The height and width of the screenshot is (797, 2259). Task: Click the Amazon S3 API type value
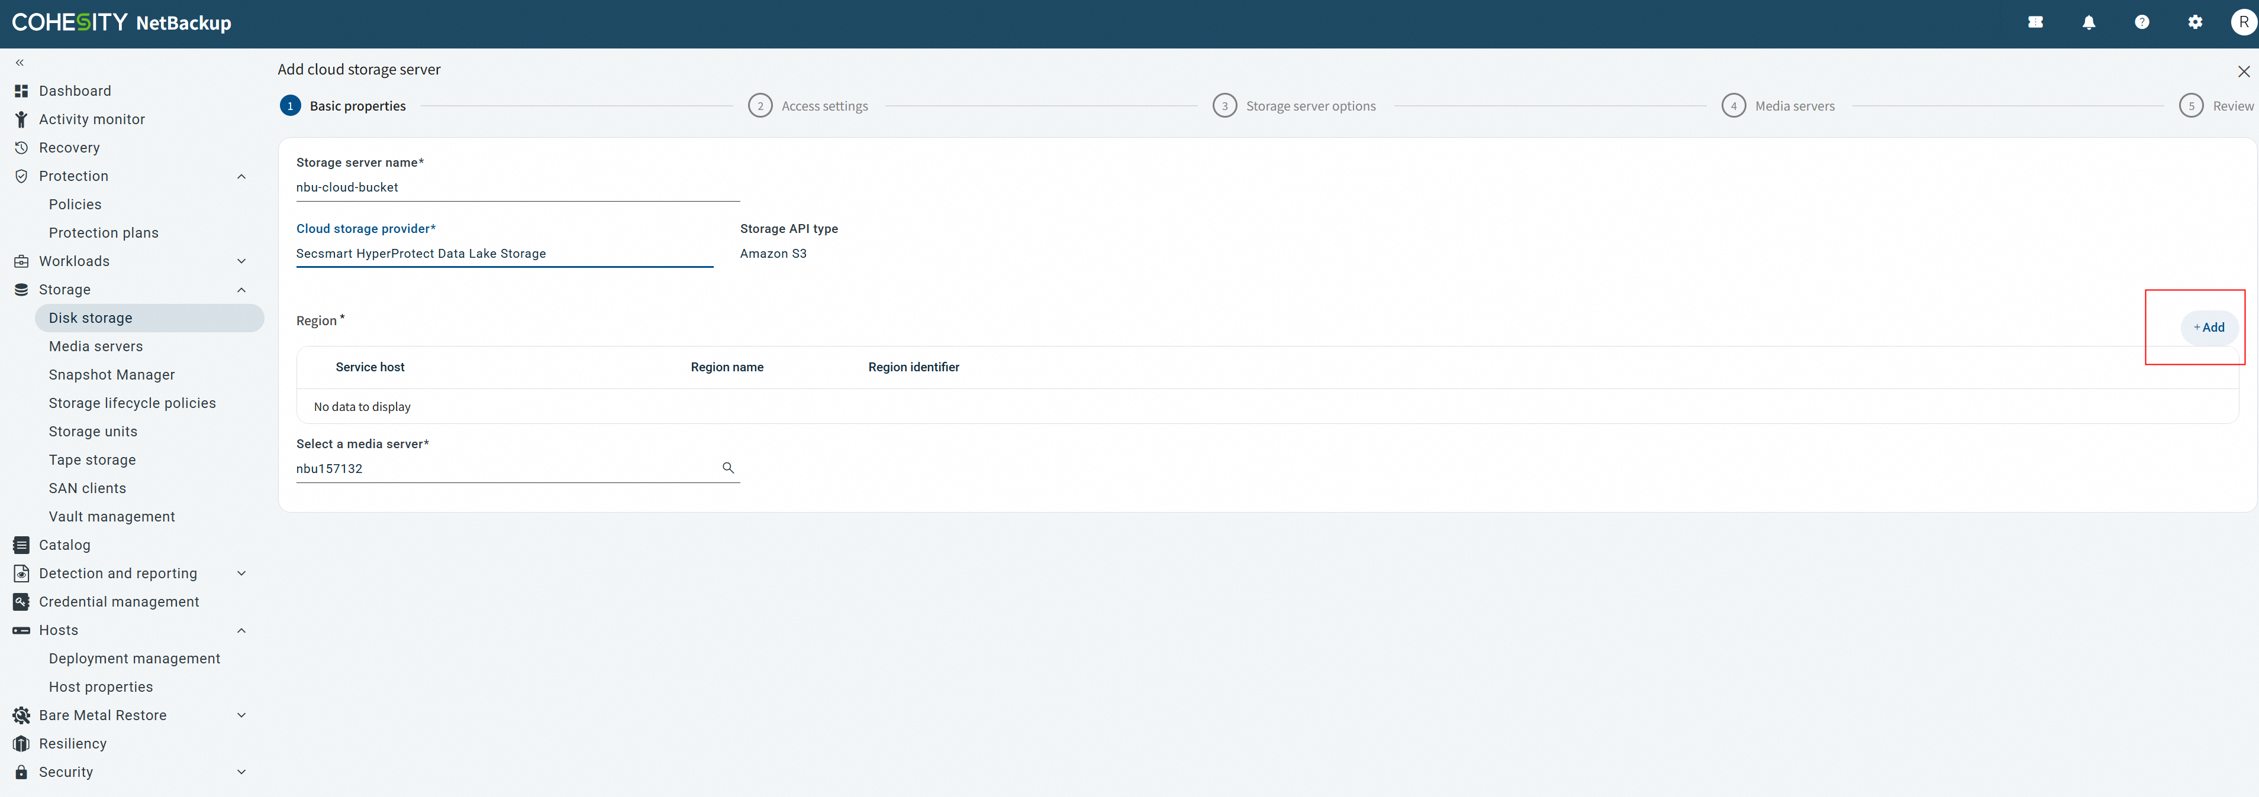tap(774, 254)
